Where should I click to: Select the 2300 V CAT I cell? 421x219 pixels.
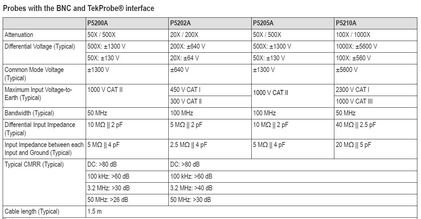click(x=353, y=89)
